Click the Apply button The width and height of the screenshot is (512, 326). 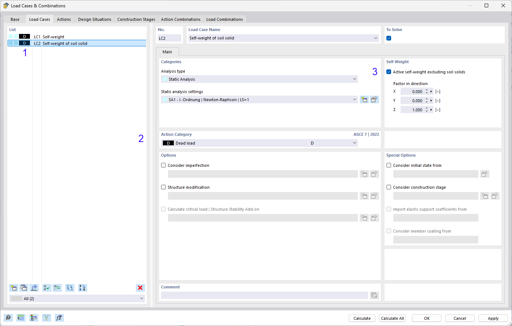pos(493,318)
